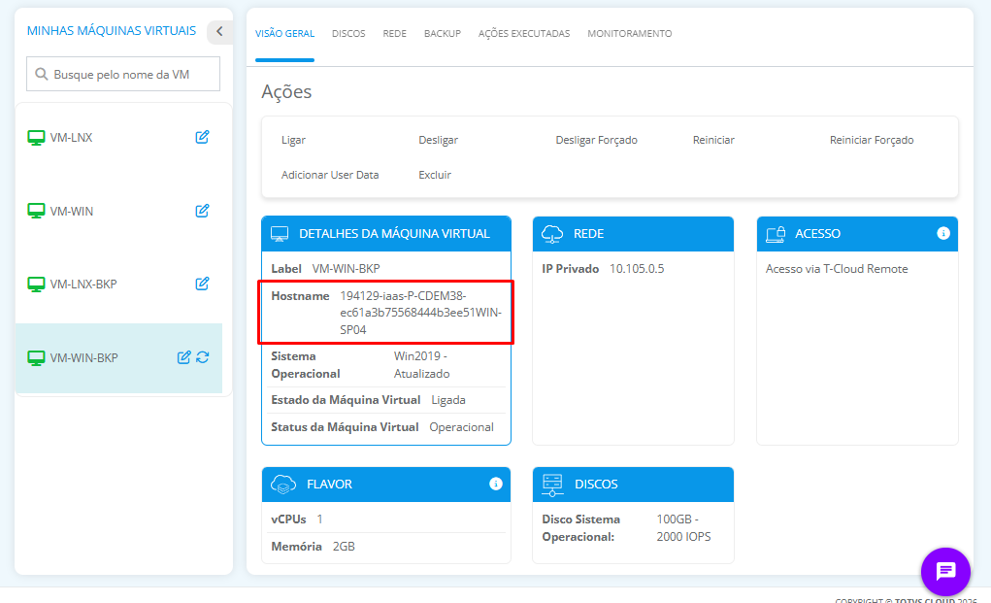
Task: Click the green monitor icon of VM-LNX
Action: click(36, 138)
